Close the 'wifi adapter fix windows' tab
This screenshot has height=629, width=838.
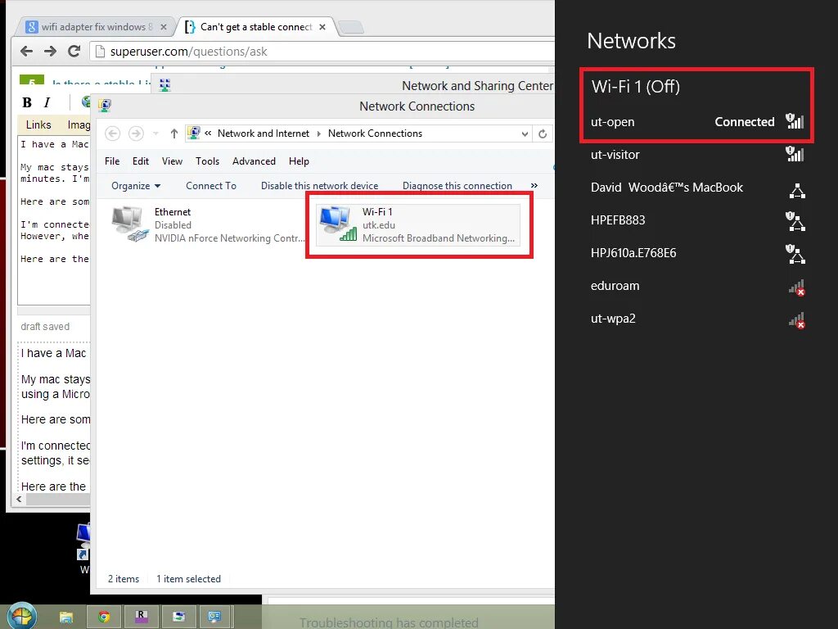(164, 27)
